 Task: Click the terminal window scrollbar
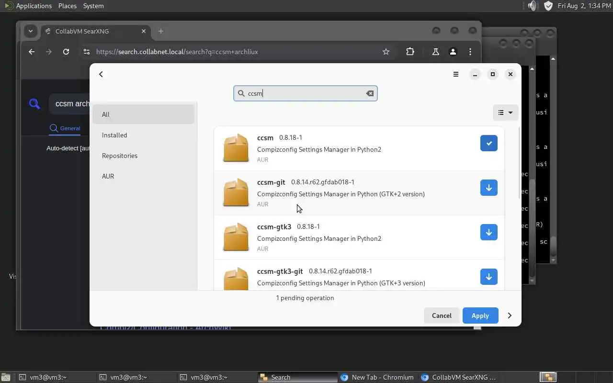pyautogui.click(x=553, y=159)
